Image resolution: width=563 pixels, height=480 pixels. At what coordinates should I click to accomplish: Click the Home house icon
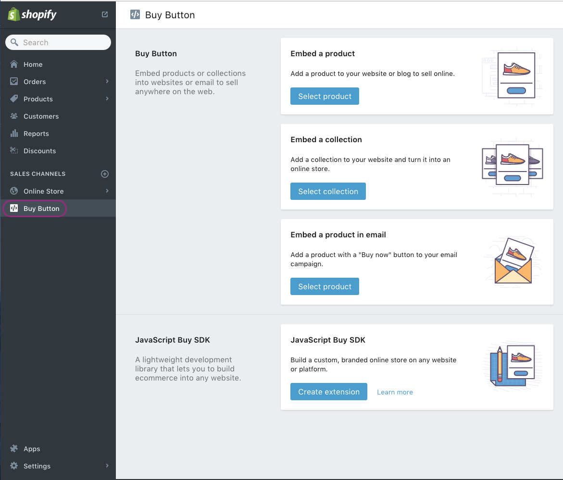(14, 64)
